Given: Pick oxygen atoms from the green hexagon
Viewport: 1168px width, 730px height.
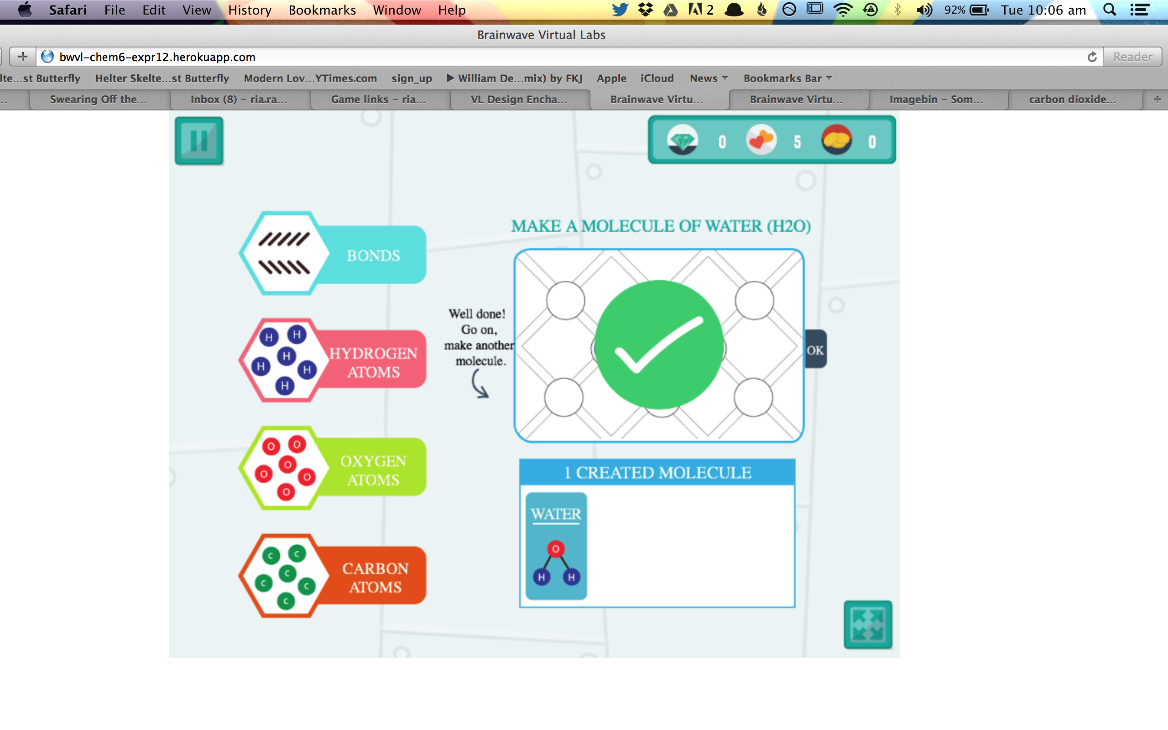Looking at the screenshot, I should click(284, 468).
